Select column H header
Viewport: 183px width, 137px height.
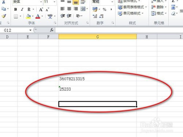click(x=147, y=37)
